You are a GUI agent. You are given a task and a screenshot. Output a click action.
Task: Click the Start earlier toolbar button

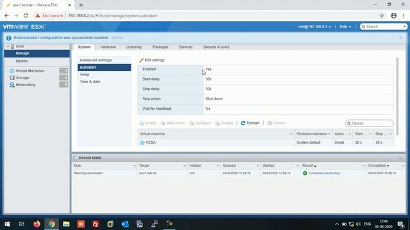click(172, 123)
